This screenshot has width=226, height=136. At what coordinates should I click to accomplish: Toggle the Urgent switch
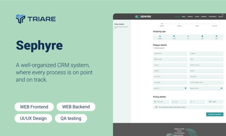tap(210, 101)
